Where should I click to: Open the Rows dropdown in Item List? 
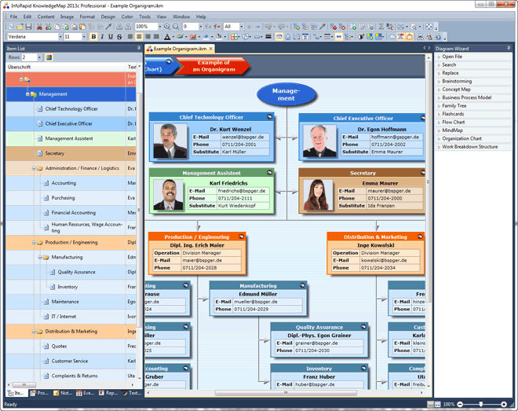click(39, 57)
